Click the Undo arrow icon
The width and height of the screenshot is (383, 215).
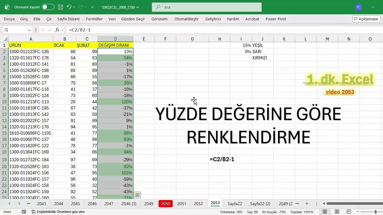tap(69, 7)
